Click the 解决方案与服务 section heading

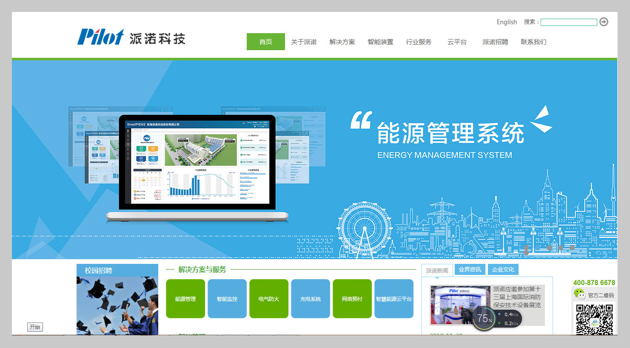pos(202,269)
